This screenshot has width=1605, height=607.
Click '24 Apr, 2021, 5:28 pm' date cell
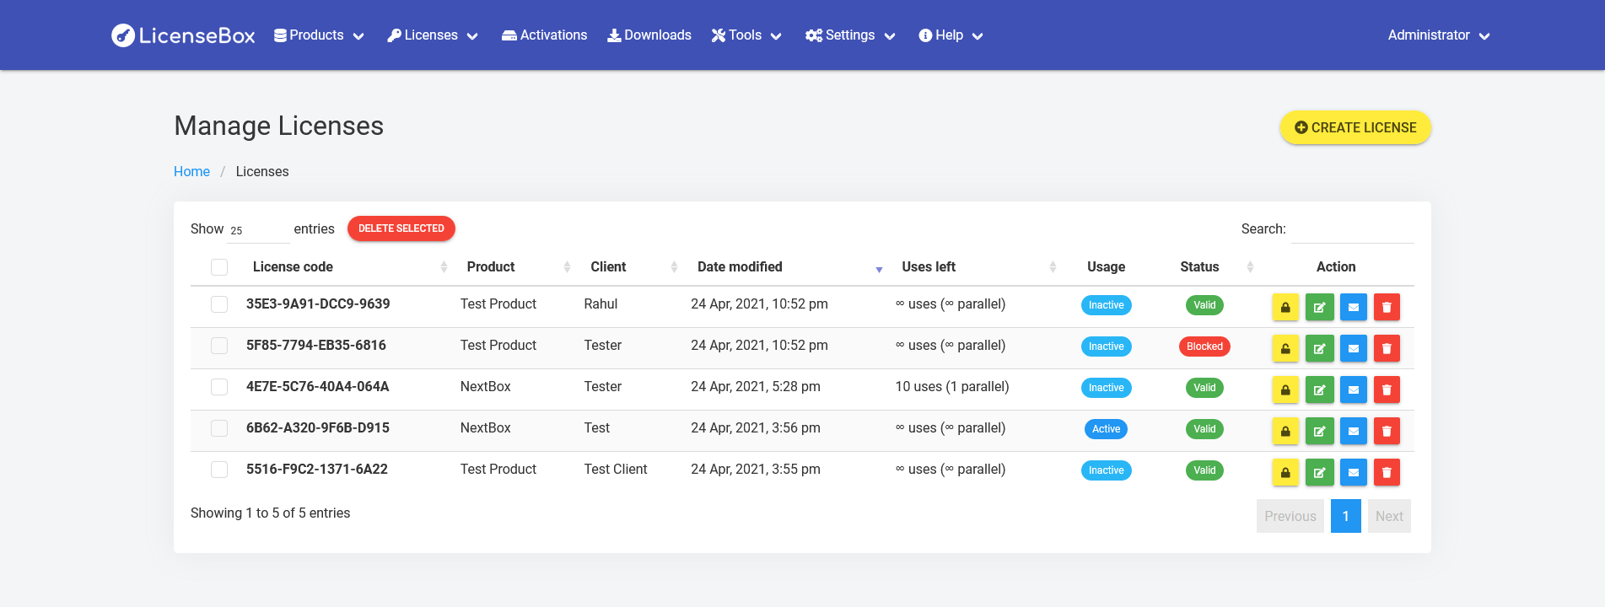point(756,386)
